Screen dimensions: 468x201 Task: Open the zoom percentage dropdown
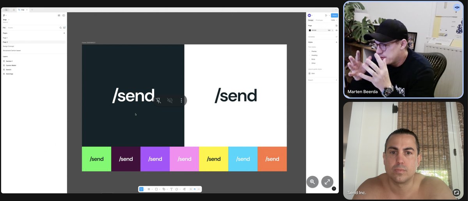point(334,20)
